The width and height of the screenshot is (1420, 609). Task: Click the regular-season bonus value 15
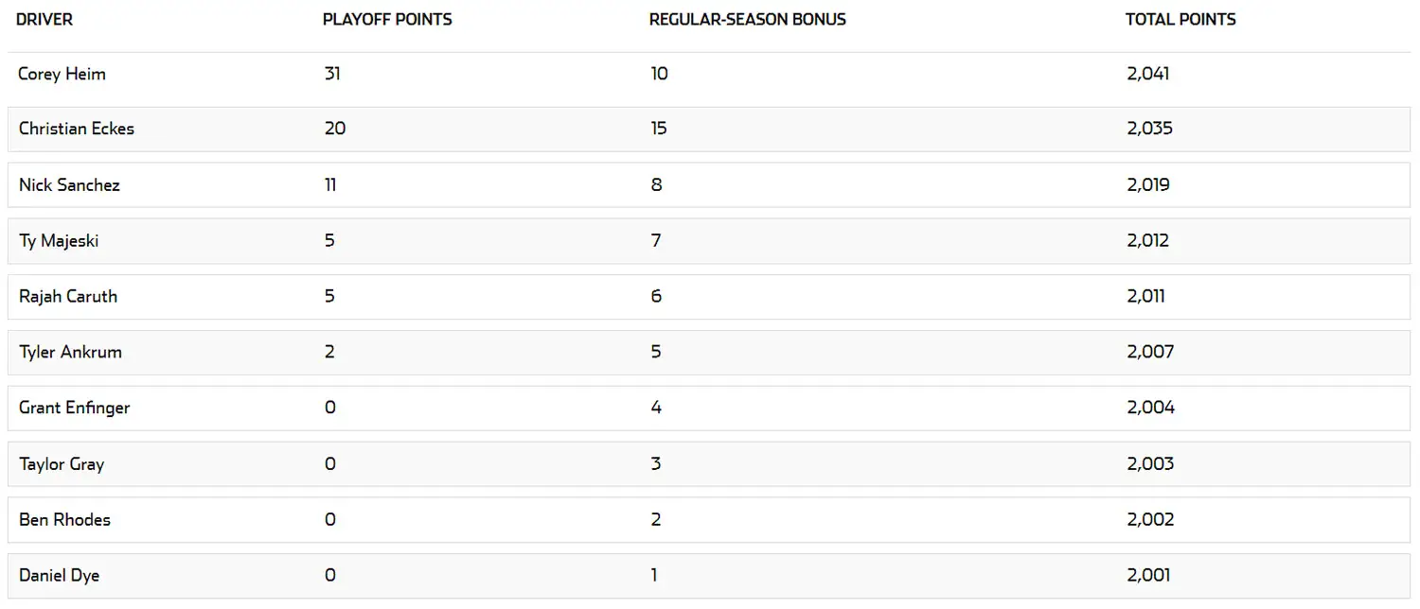659,129
